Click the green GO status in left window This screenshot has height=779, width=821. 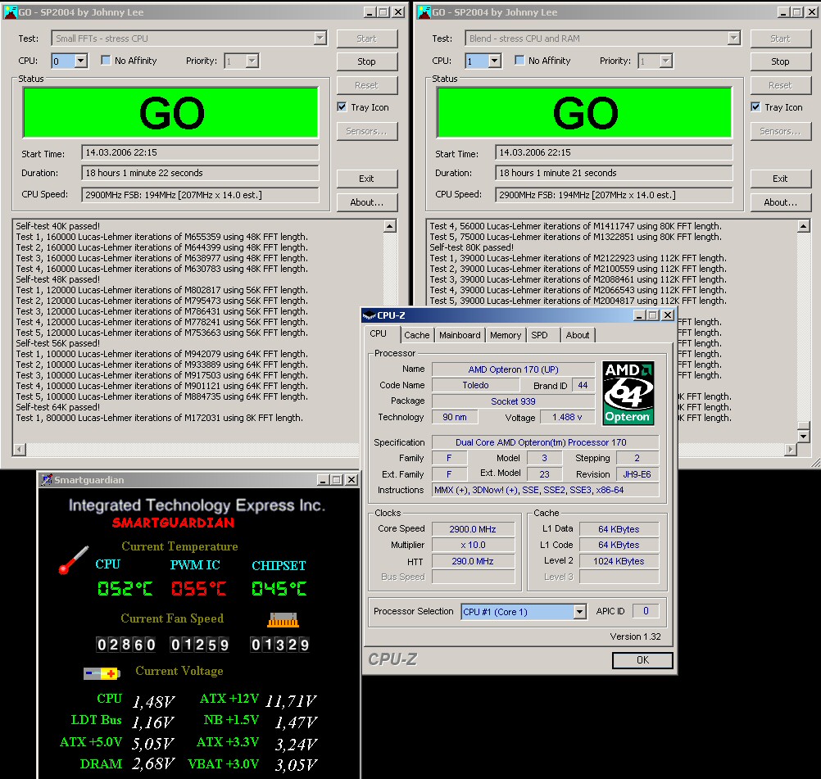(170, 112)
